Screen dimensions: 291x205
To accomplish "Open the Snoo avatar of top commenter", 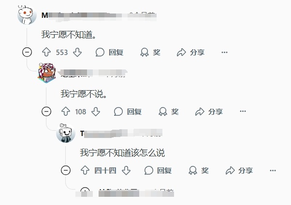I will click(x=27, y=15).
